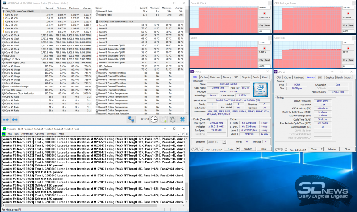Click Close button in right CPU-Z window
Viewport: 357px width, 212px height.
coord(348,149)
